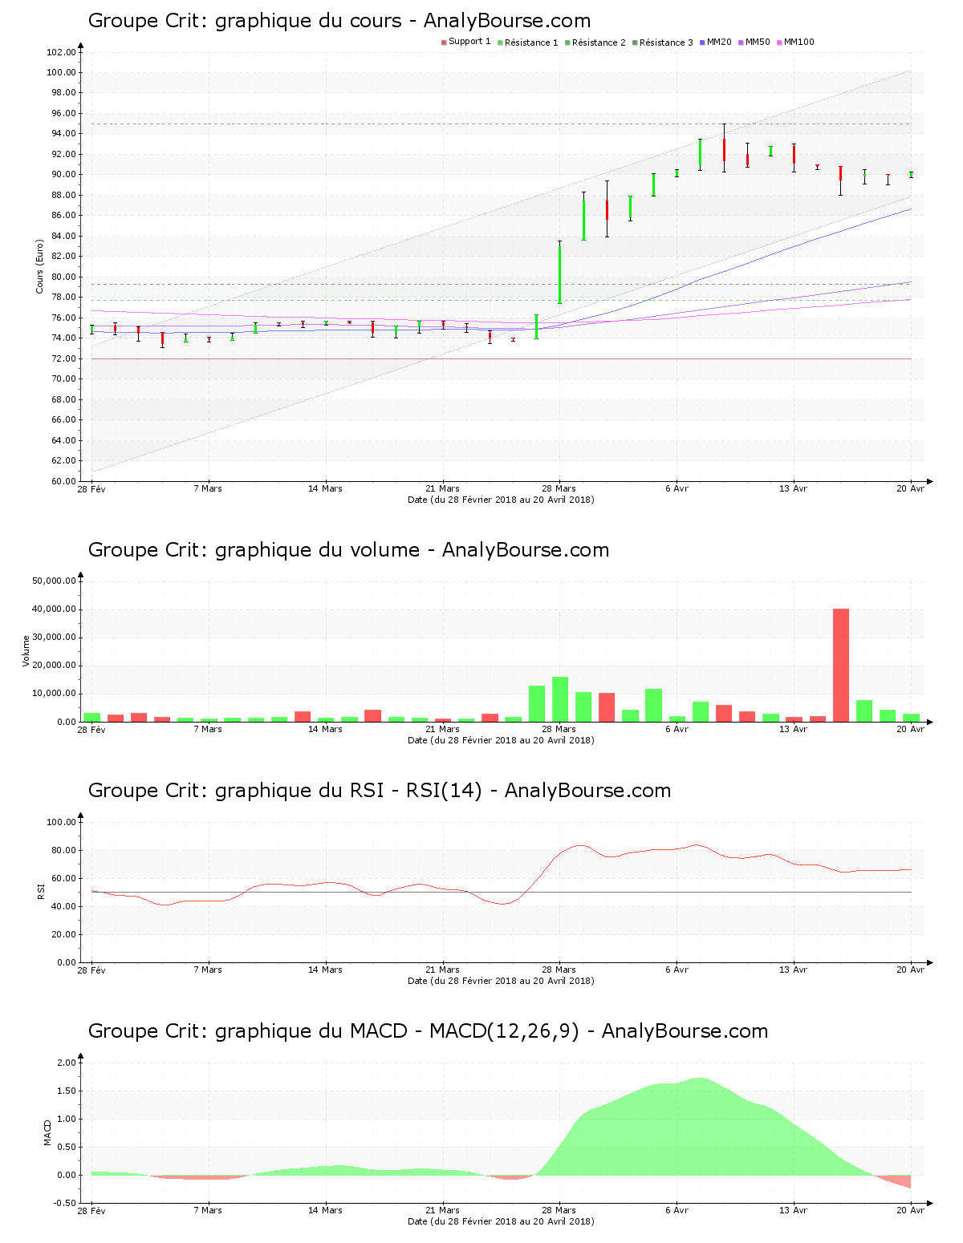The width and height of the screenshot is (963, 1243).
Task: Click the '100.00' value on RSI axis
Action: point(61,822)
